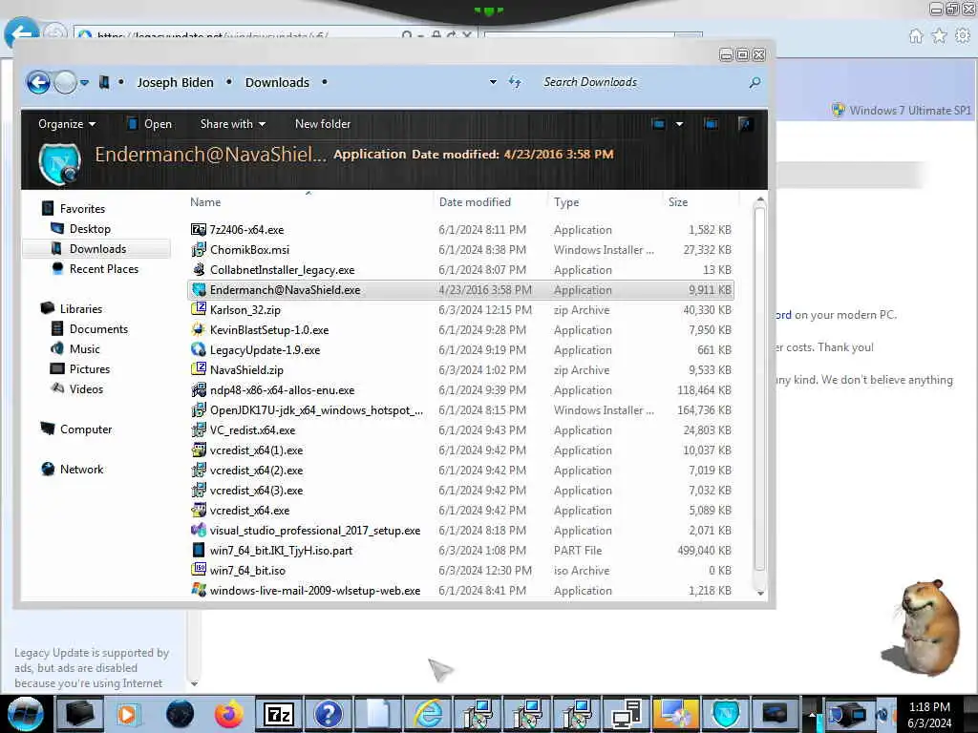Image resolution: width=978 pixels, height=733 pixels.
Task: Open the Help question-mark taskbar icon
Action: coord(329,714)
